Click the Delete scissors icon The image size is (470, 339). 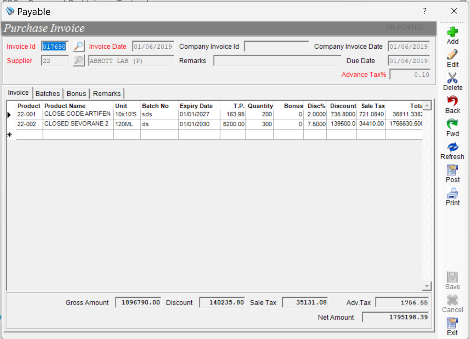452,78
